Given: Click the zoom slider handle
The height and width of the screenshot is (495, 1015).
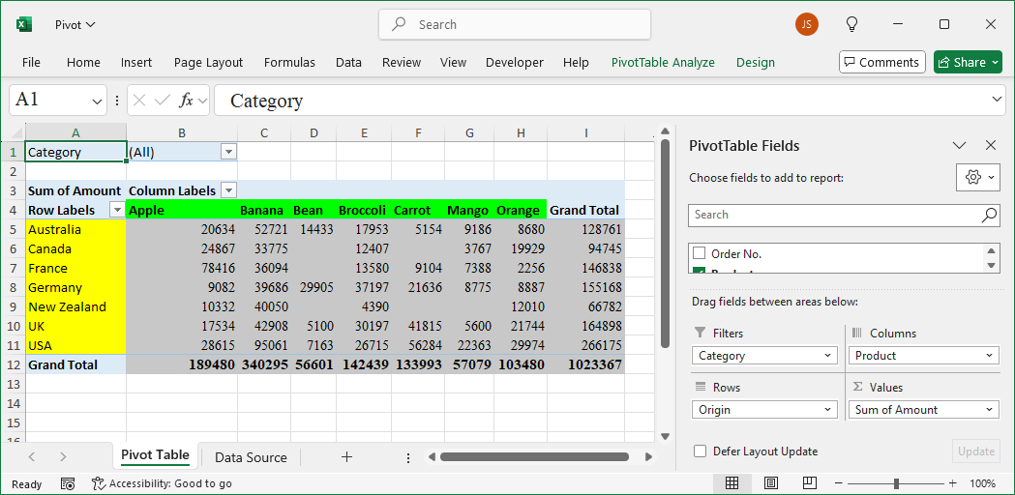Looking at the screenshot, I should coord(897,483).
